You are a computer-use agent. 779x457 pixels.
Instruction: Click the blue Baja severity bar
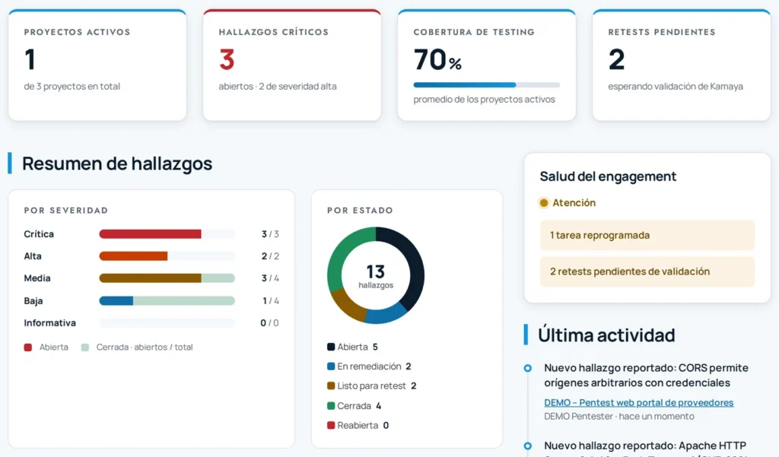[x=116, y=300]
